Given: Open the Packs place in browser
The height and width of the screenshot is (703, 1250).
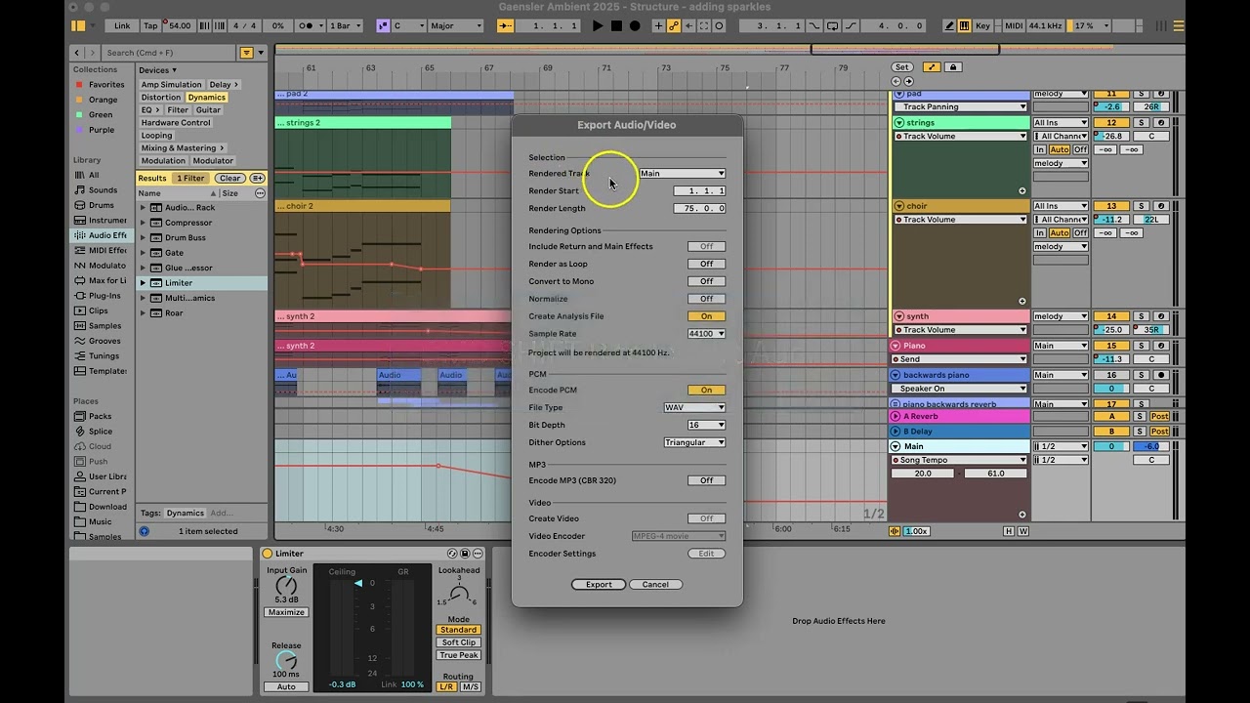Looking at the screenshot, I should [100, 416].
